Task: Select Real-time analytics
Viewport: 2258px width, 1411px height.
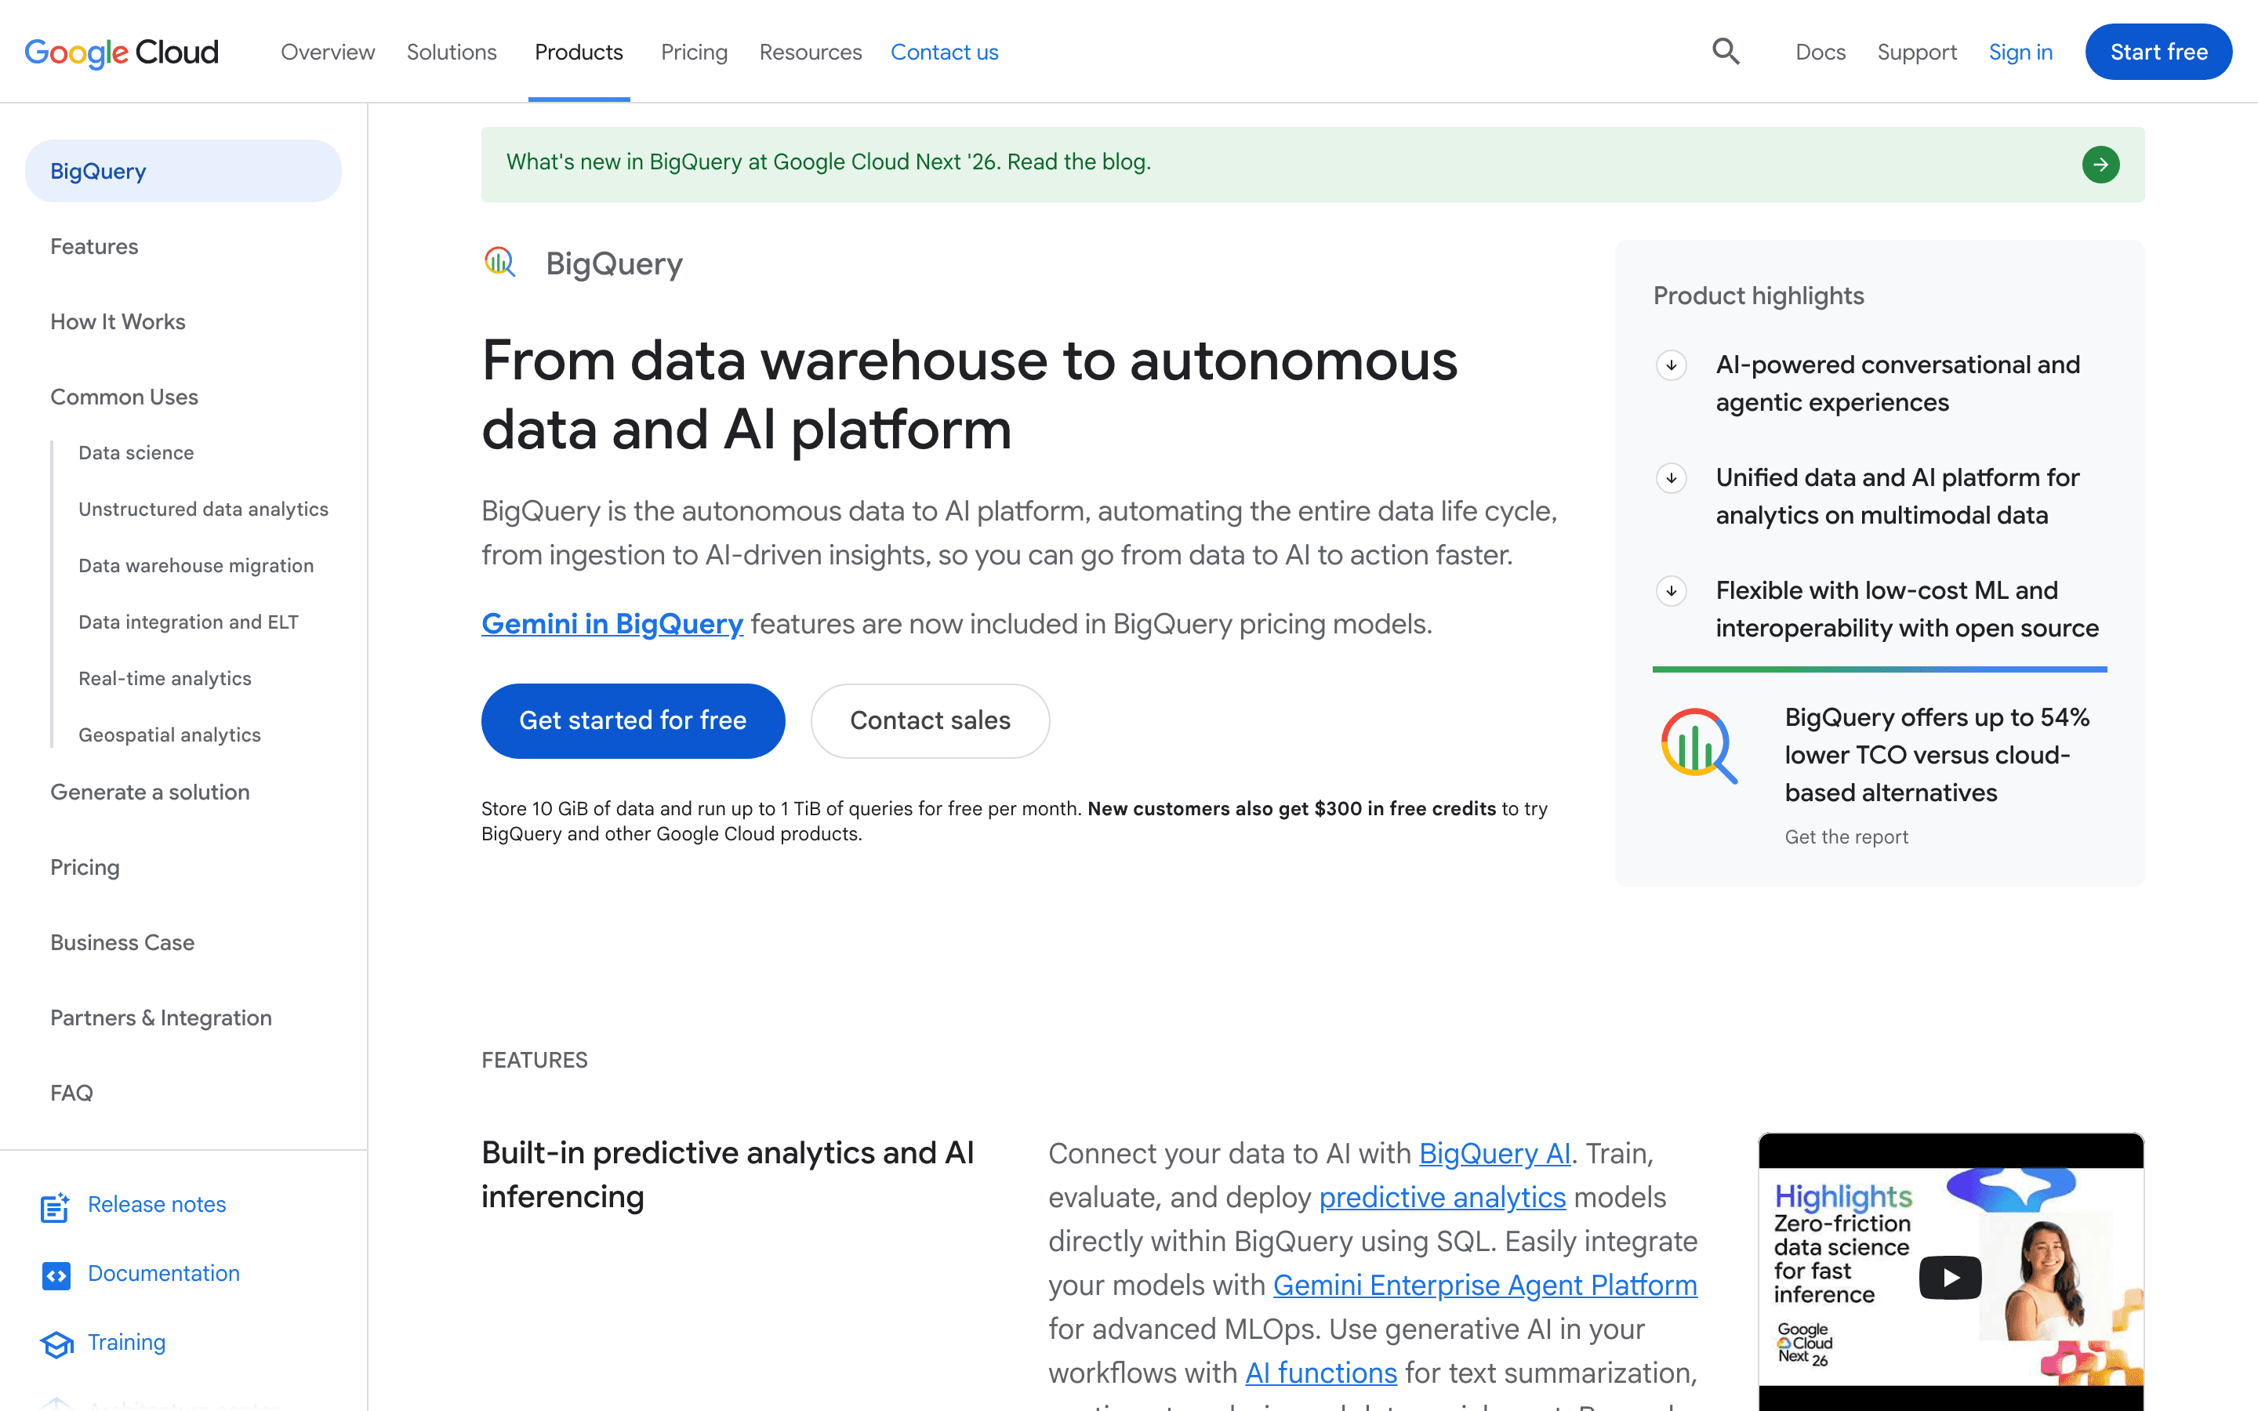Action: pyautogui.click(x=165, y=678)
